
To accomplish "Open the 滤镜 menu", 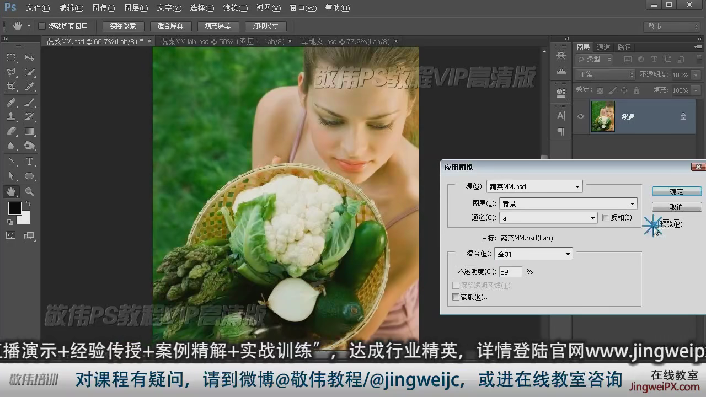I will pyautogui.click(x=235, y=8).
